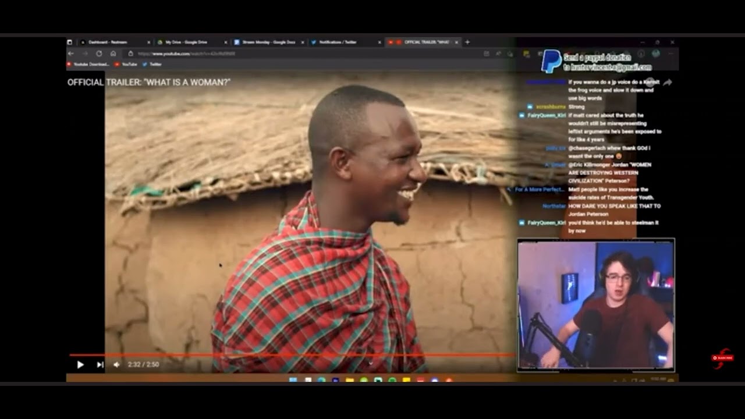This screenshot has width=745, height=419.
Task: Close the Stream Monday Google Docs tab
Action: (x=303, y=42)
